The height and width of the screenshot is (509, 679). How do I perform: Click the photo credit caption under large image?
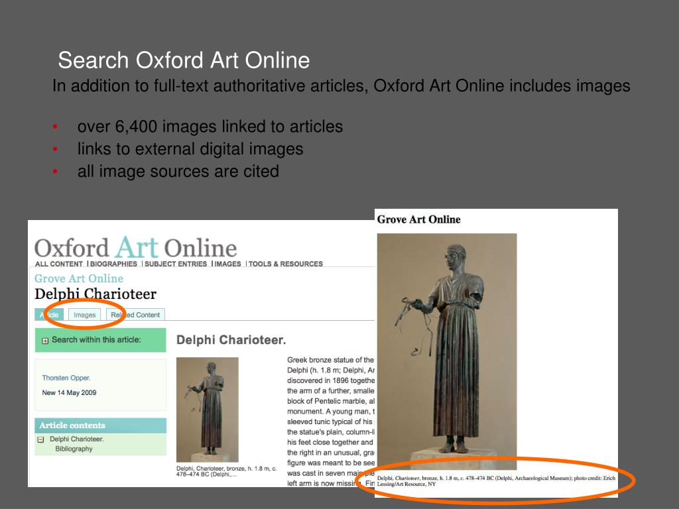[496, 481]
